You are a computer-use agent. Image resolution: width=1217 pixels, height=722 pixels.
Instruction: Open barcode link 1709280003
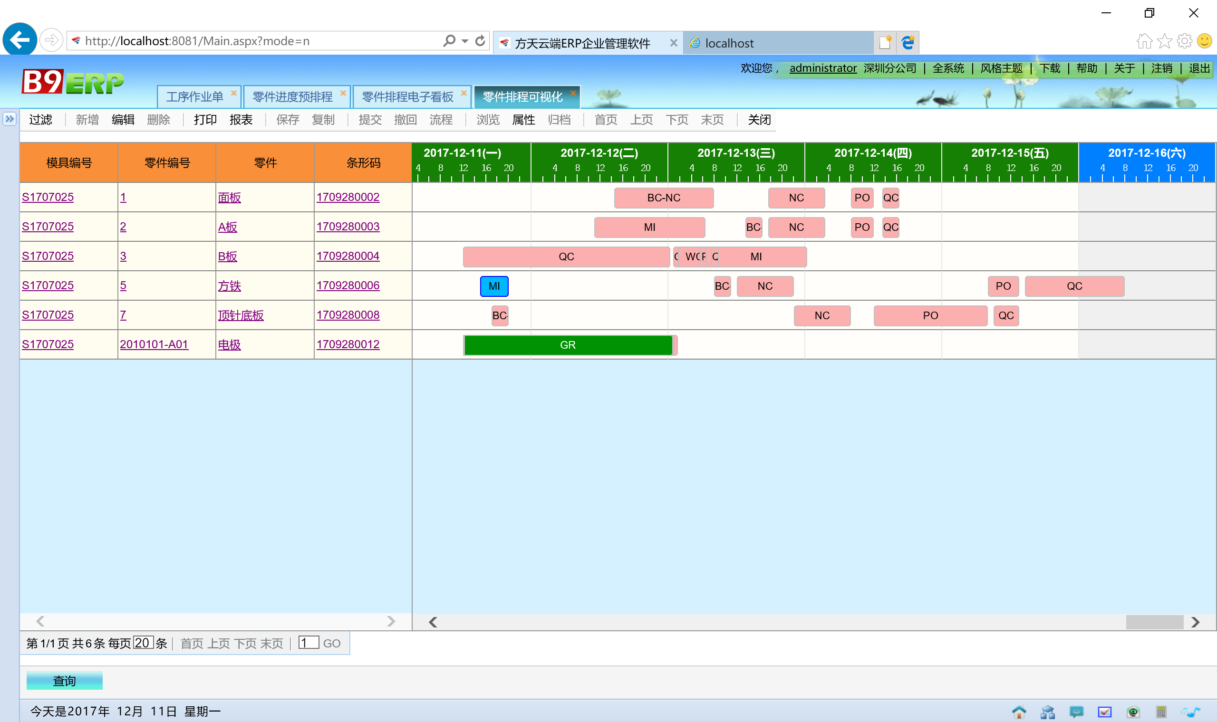coord(348,227)
